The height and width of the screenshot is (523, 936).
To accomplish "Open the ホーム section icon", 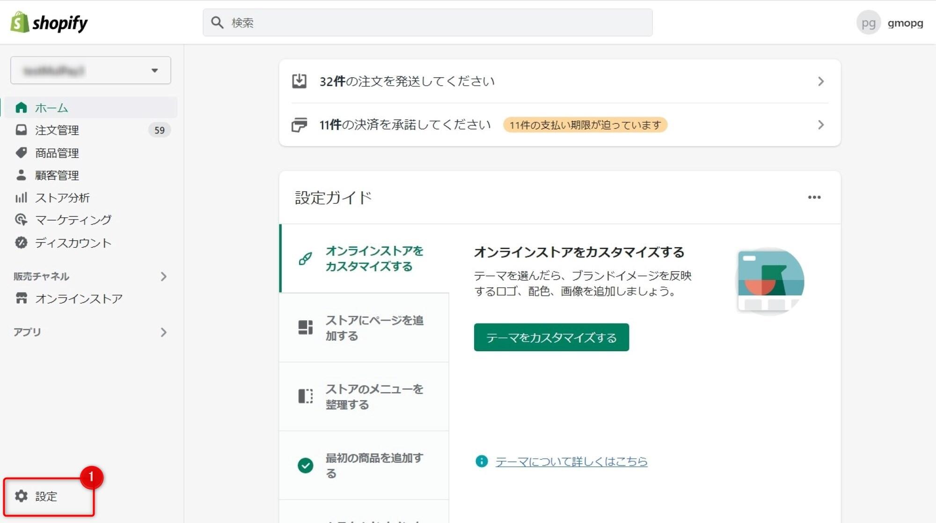I will click(22, 107).
